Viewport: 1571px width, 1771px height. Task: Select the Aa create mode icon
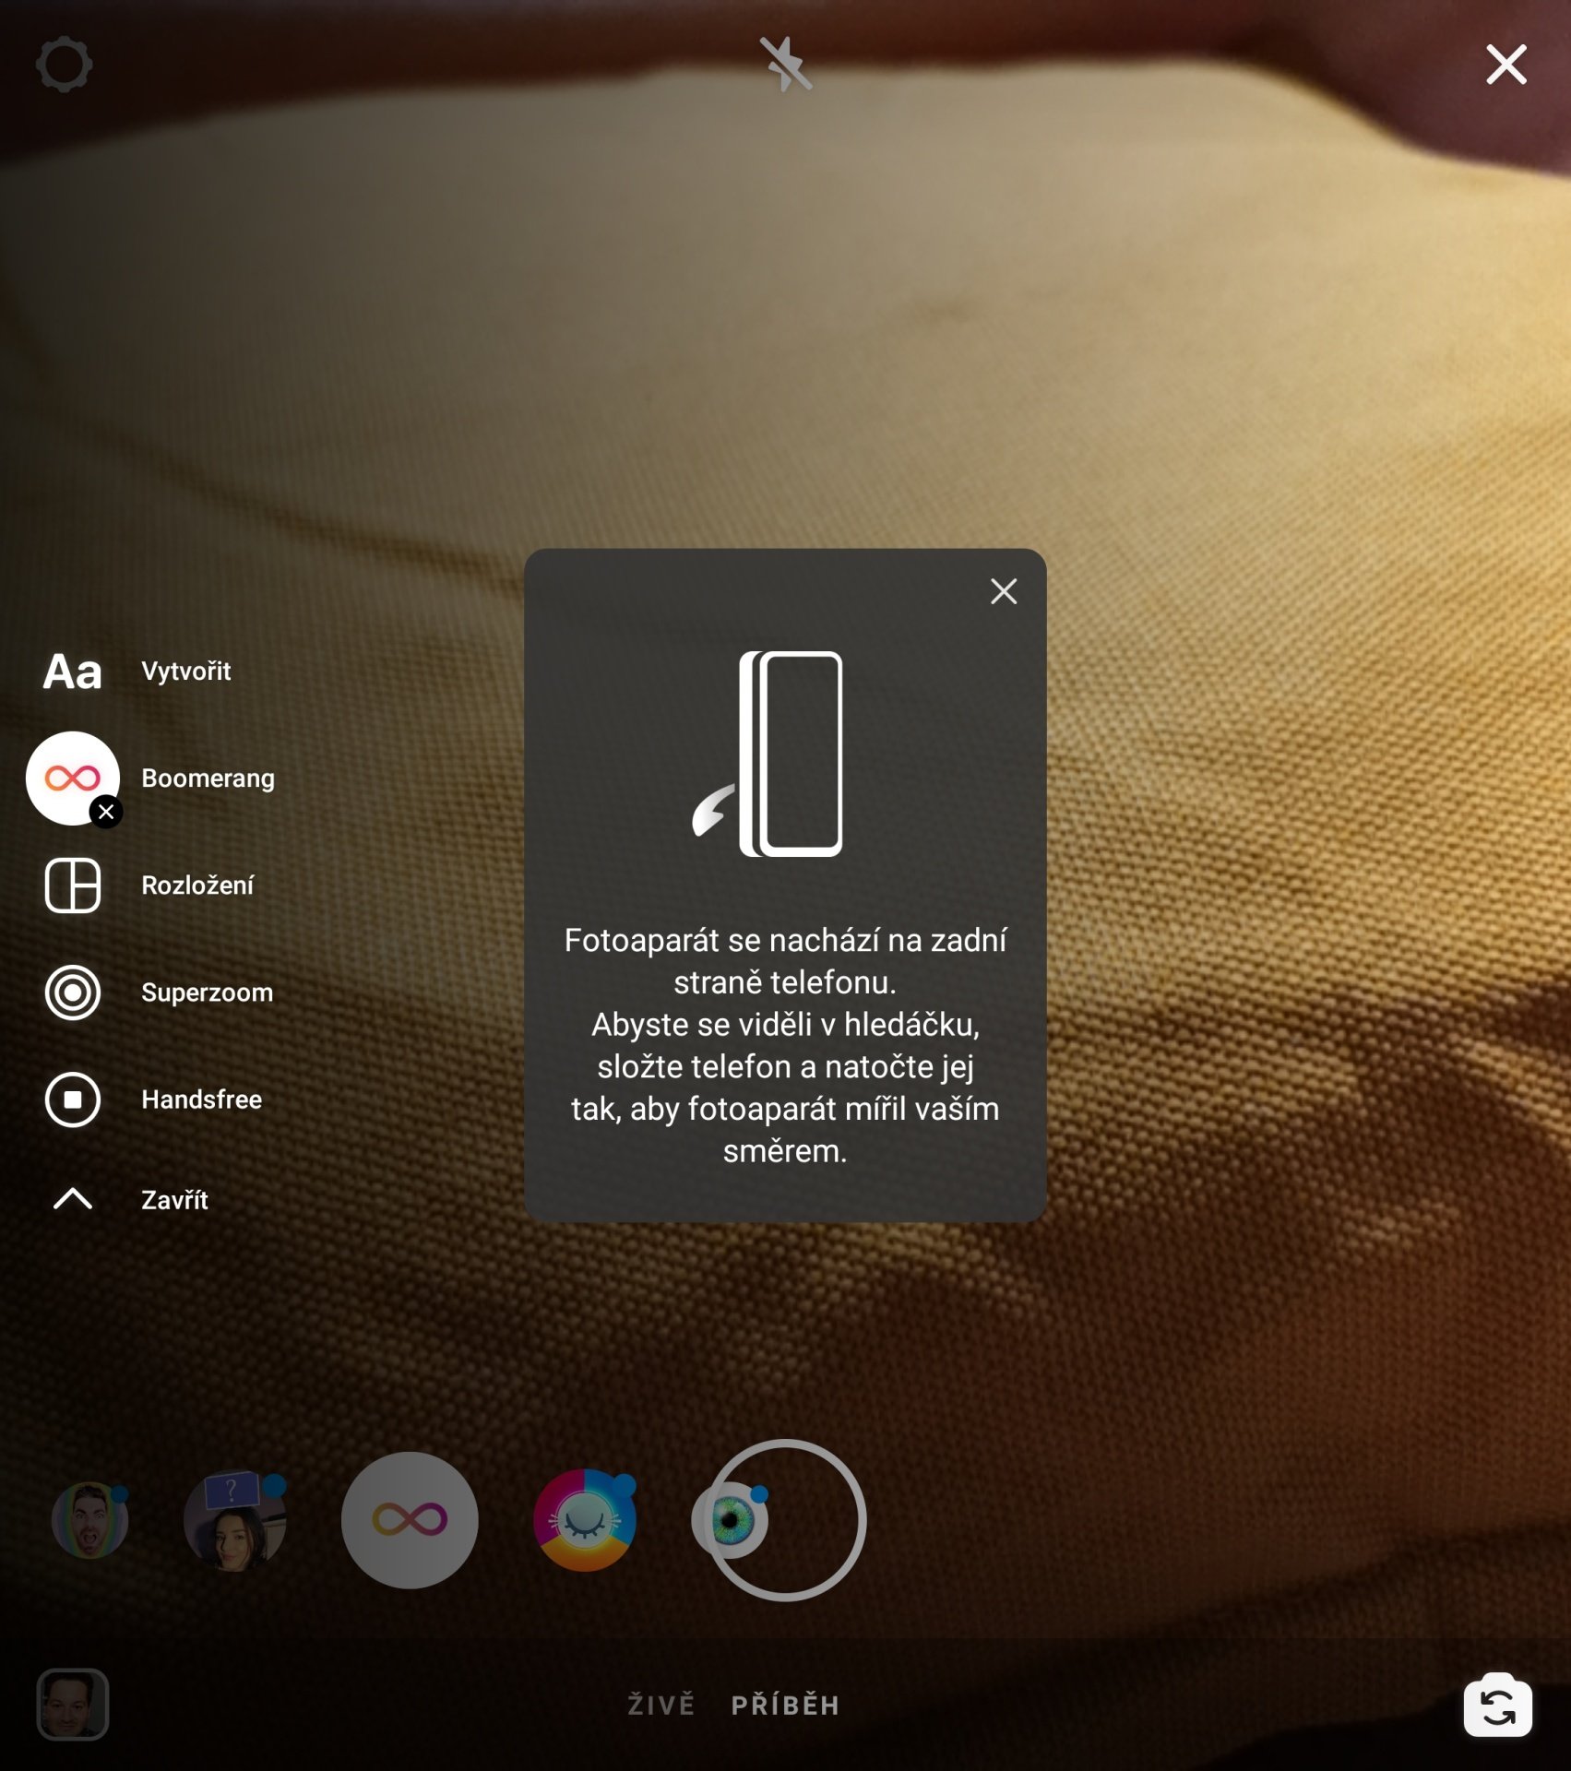pos(73,672)
